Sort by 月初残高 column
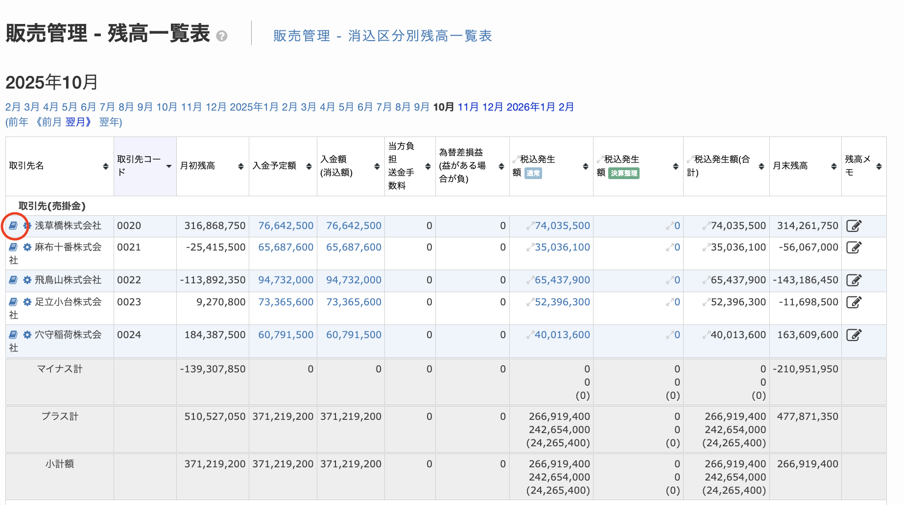The width and height of the screenshot is (904, 505). 240,166
